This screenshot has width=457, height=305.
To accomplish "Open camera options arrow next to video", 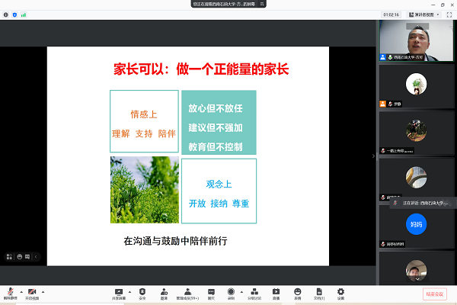I will click(x=43, y=291).
